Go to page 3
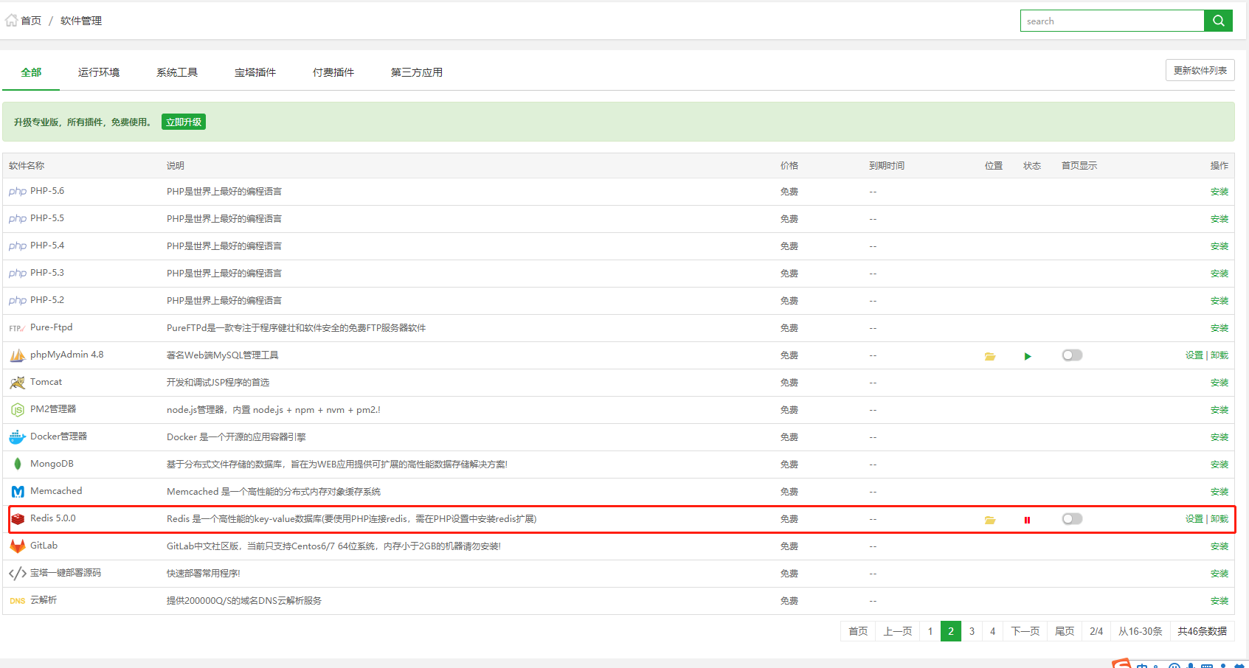 (x=972, y=631)
